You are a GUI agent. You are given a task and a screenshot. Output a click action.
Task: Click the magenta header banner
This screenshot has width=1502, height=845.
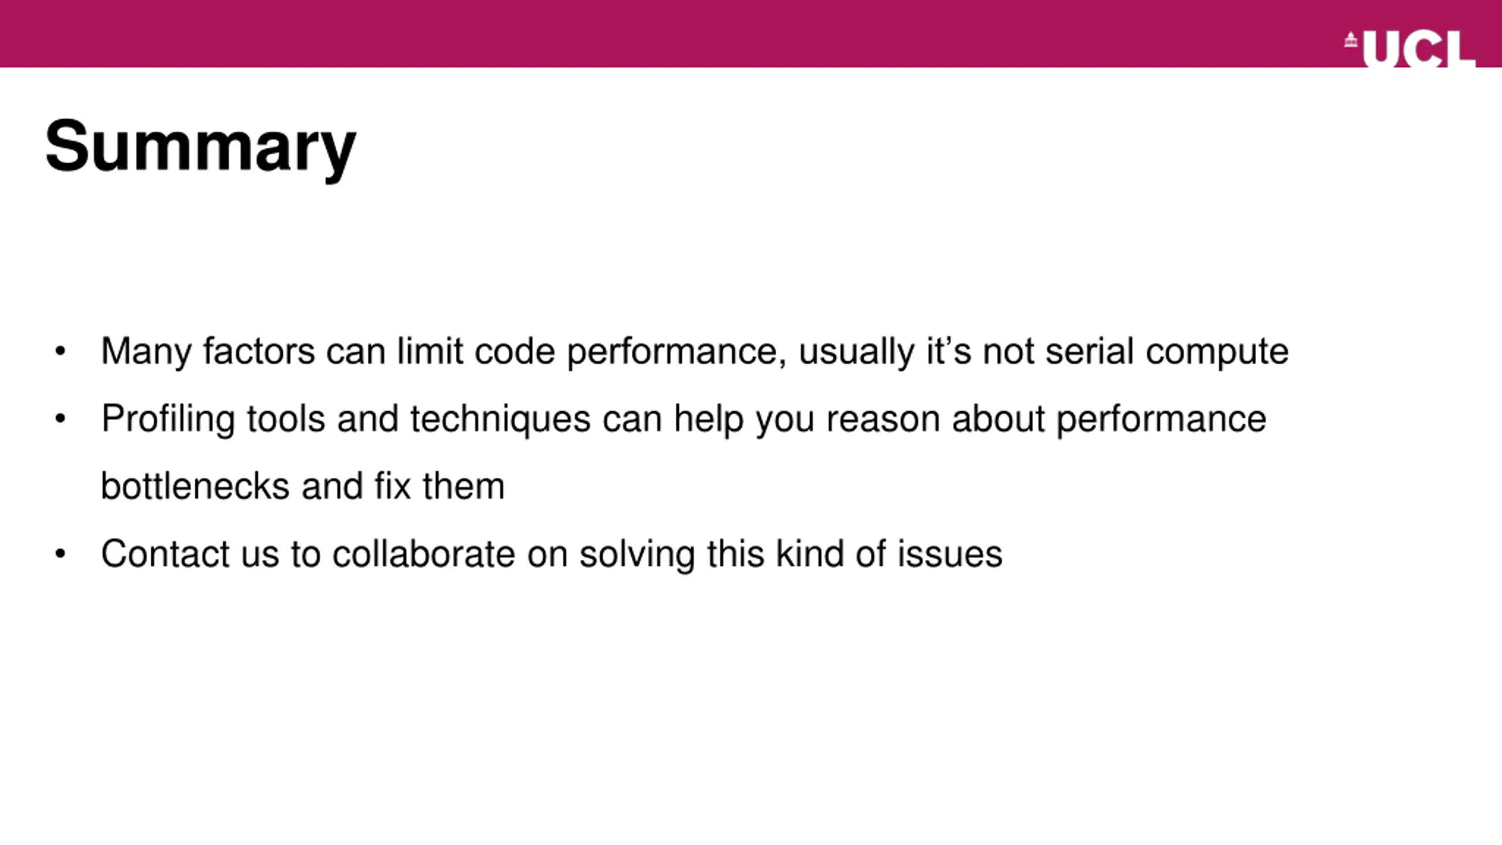coord(751,33)
